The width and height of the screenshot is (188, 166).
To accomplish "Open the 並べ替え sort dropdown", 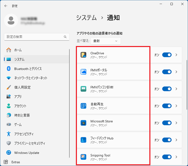I will 106,41.
